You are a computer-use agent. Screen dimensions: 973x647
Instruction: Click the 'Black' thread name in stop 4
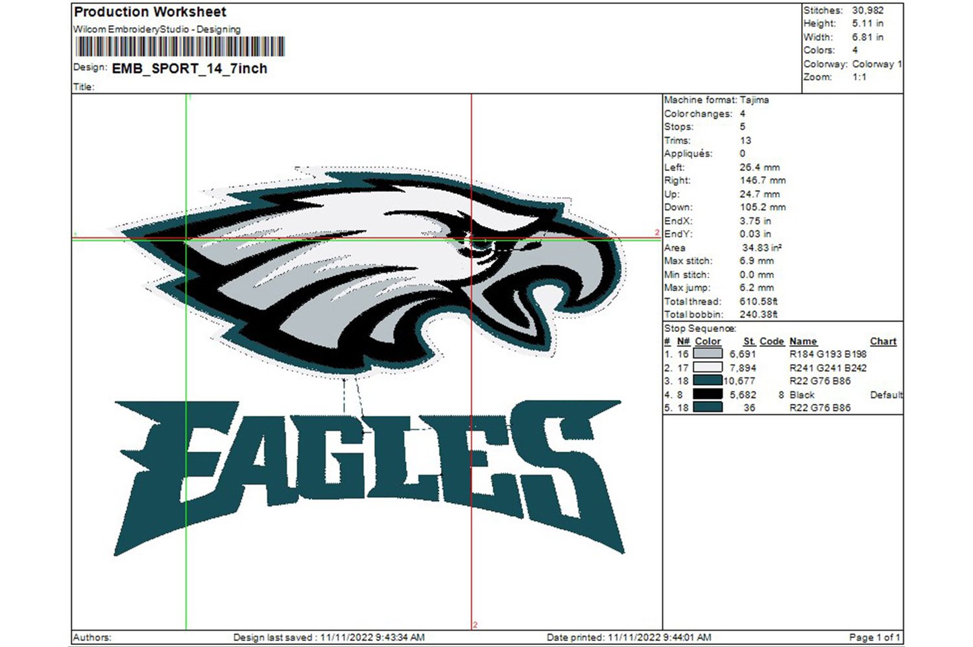click(x=802, y=394)
